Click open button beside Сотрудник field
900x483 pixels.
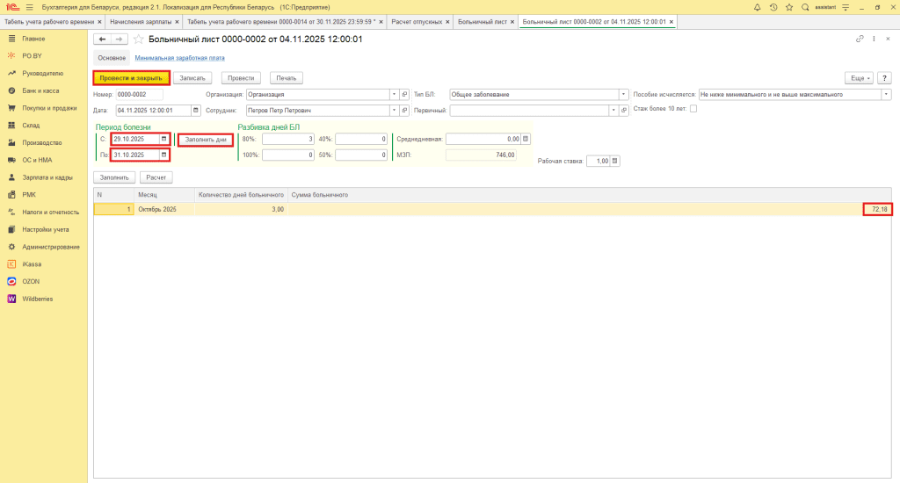click(x=404, y=111)
